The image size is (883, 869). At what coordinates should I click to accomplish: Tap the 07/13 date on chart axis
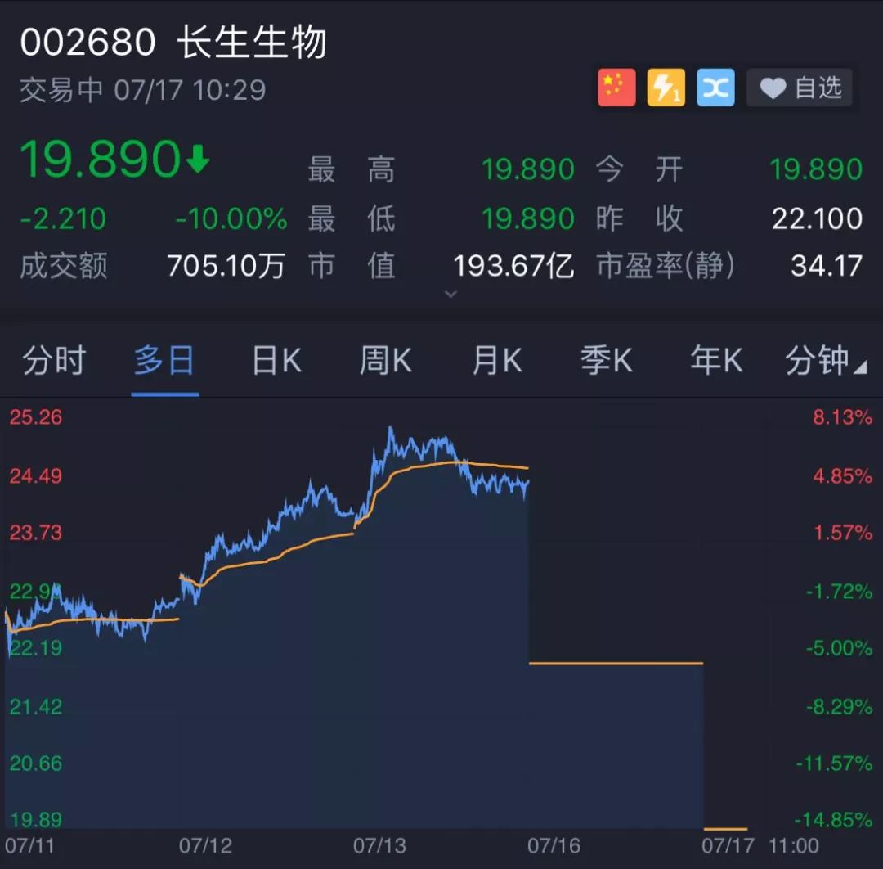point(379,845)
